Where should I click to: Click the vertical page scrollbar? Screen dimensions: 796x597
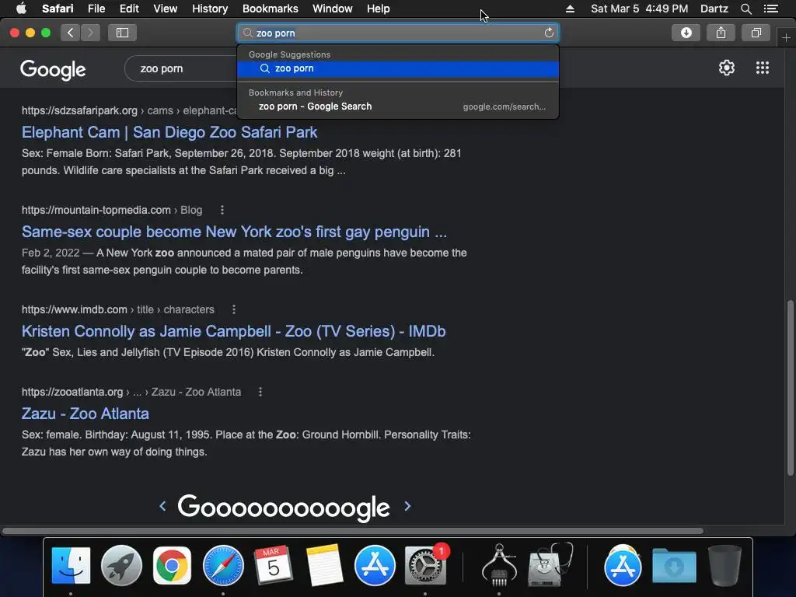790,388
